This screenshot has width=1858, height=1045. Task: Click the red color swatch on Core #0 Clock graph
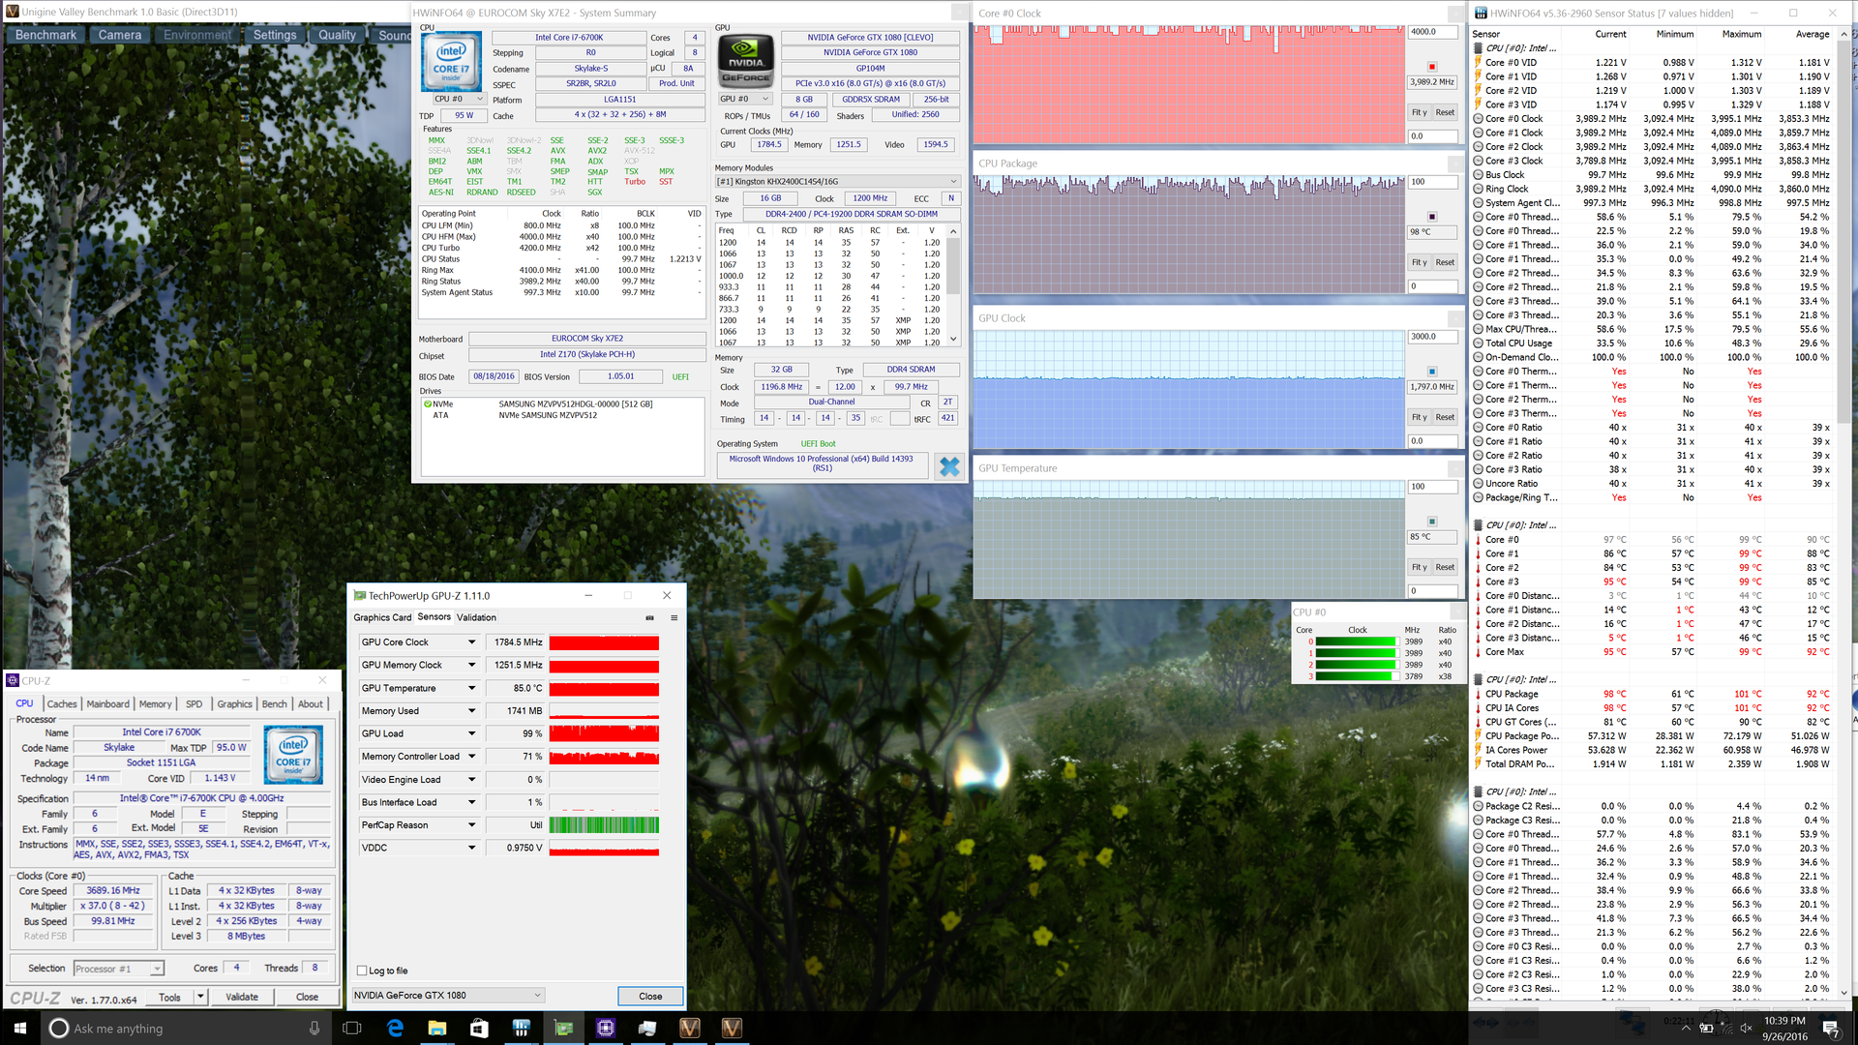click(x=1432, y=67)
